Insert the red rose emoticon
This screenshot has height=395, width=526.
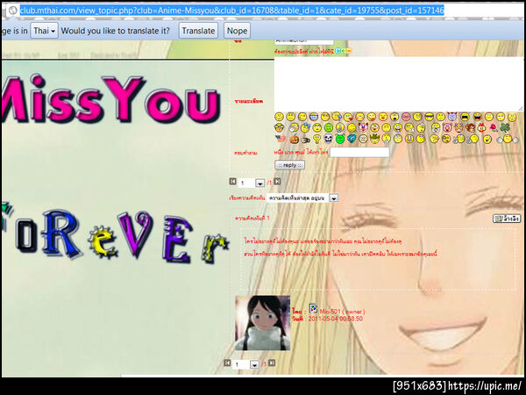click(494, 127)
